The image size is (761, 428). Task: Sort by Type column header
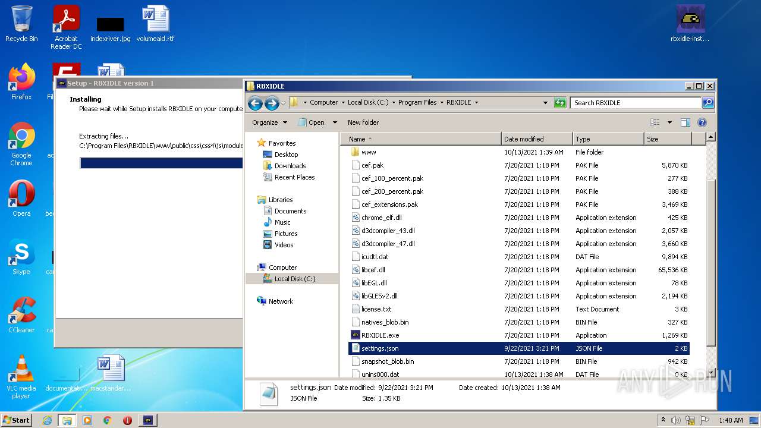coord(608,139)
